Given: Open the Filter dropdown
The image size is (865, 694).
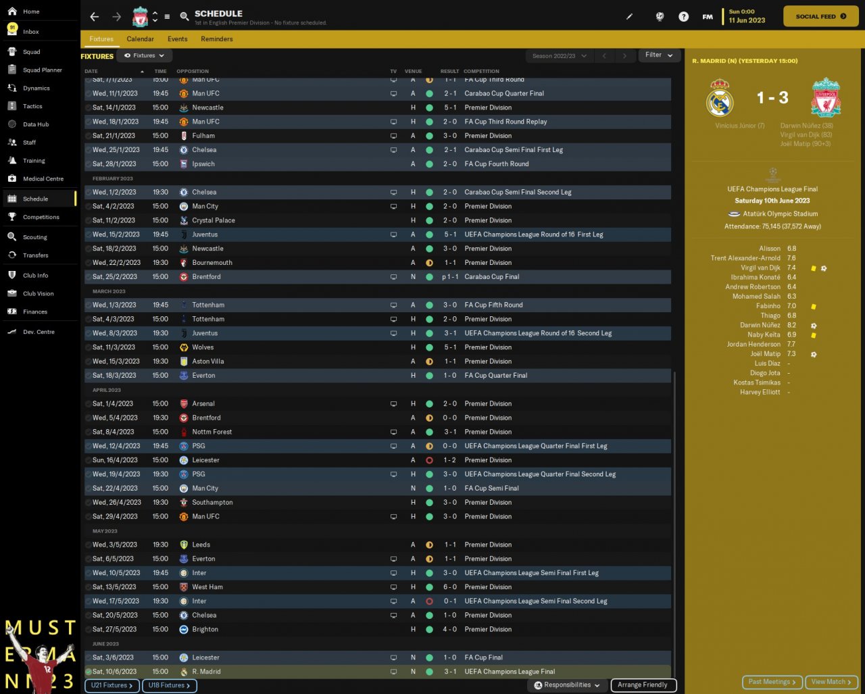Looking at the screenshot, I should [x=659, y=55].
